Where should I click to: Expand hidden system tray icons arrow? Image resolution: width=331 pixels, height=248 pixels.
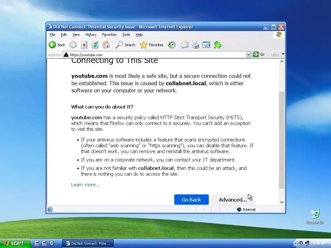(295, 243)
